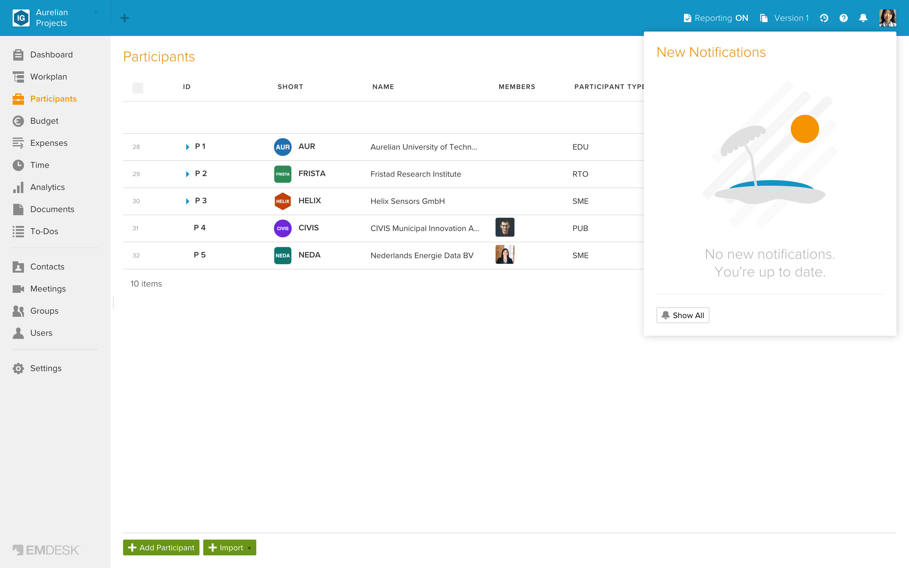Click the IG project logo icon
The height and width of the screenshot is (568, 909).
pos(21,18)
